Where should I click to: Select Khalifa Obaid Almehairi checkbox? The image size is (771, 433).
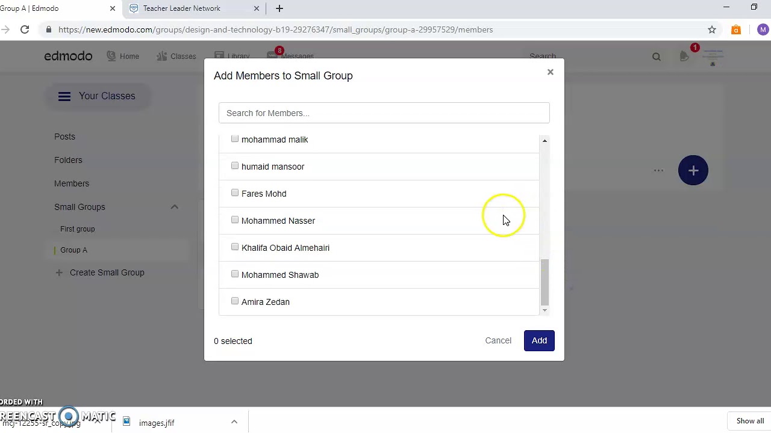pyautogui.click(x=235, y=247)
